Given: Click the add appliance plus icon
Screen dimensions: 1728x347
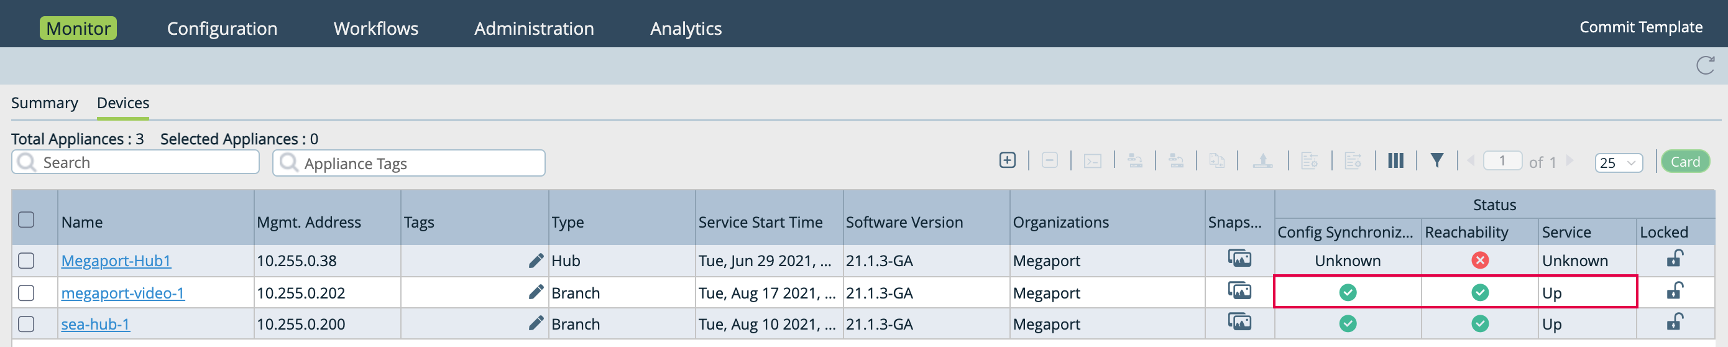Looking at the screenshot, I should 1007,160.
